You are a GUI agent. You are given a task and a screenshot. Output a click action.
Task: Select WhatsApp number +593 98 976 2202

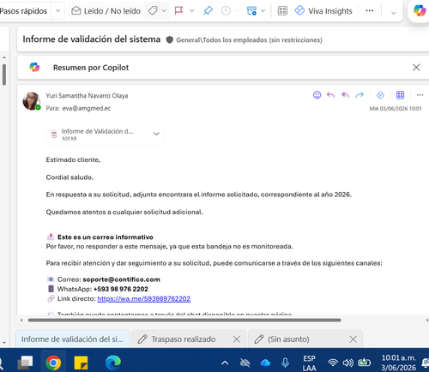pos(121,289)
